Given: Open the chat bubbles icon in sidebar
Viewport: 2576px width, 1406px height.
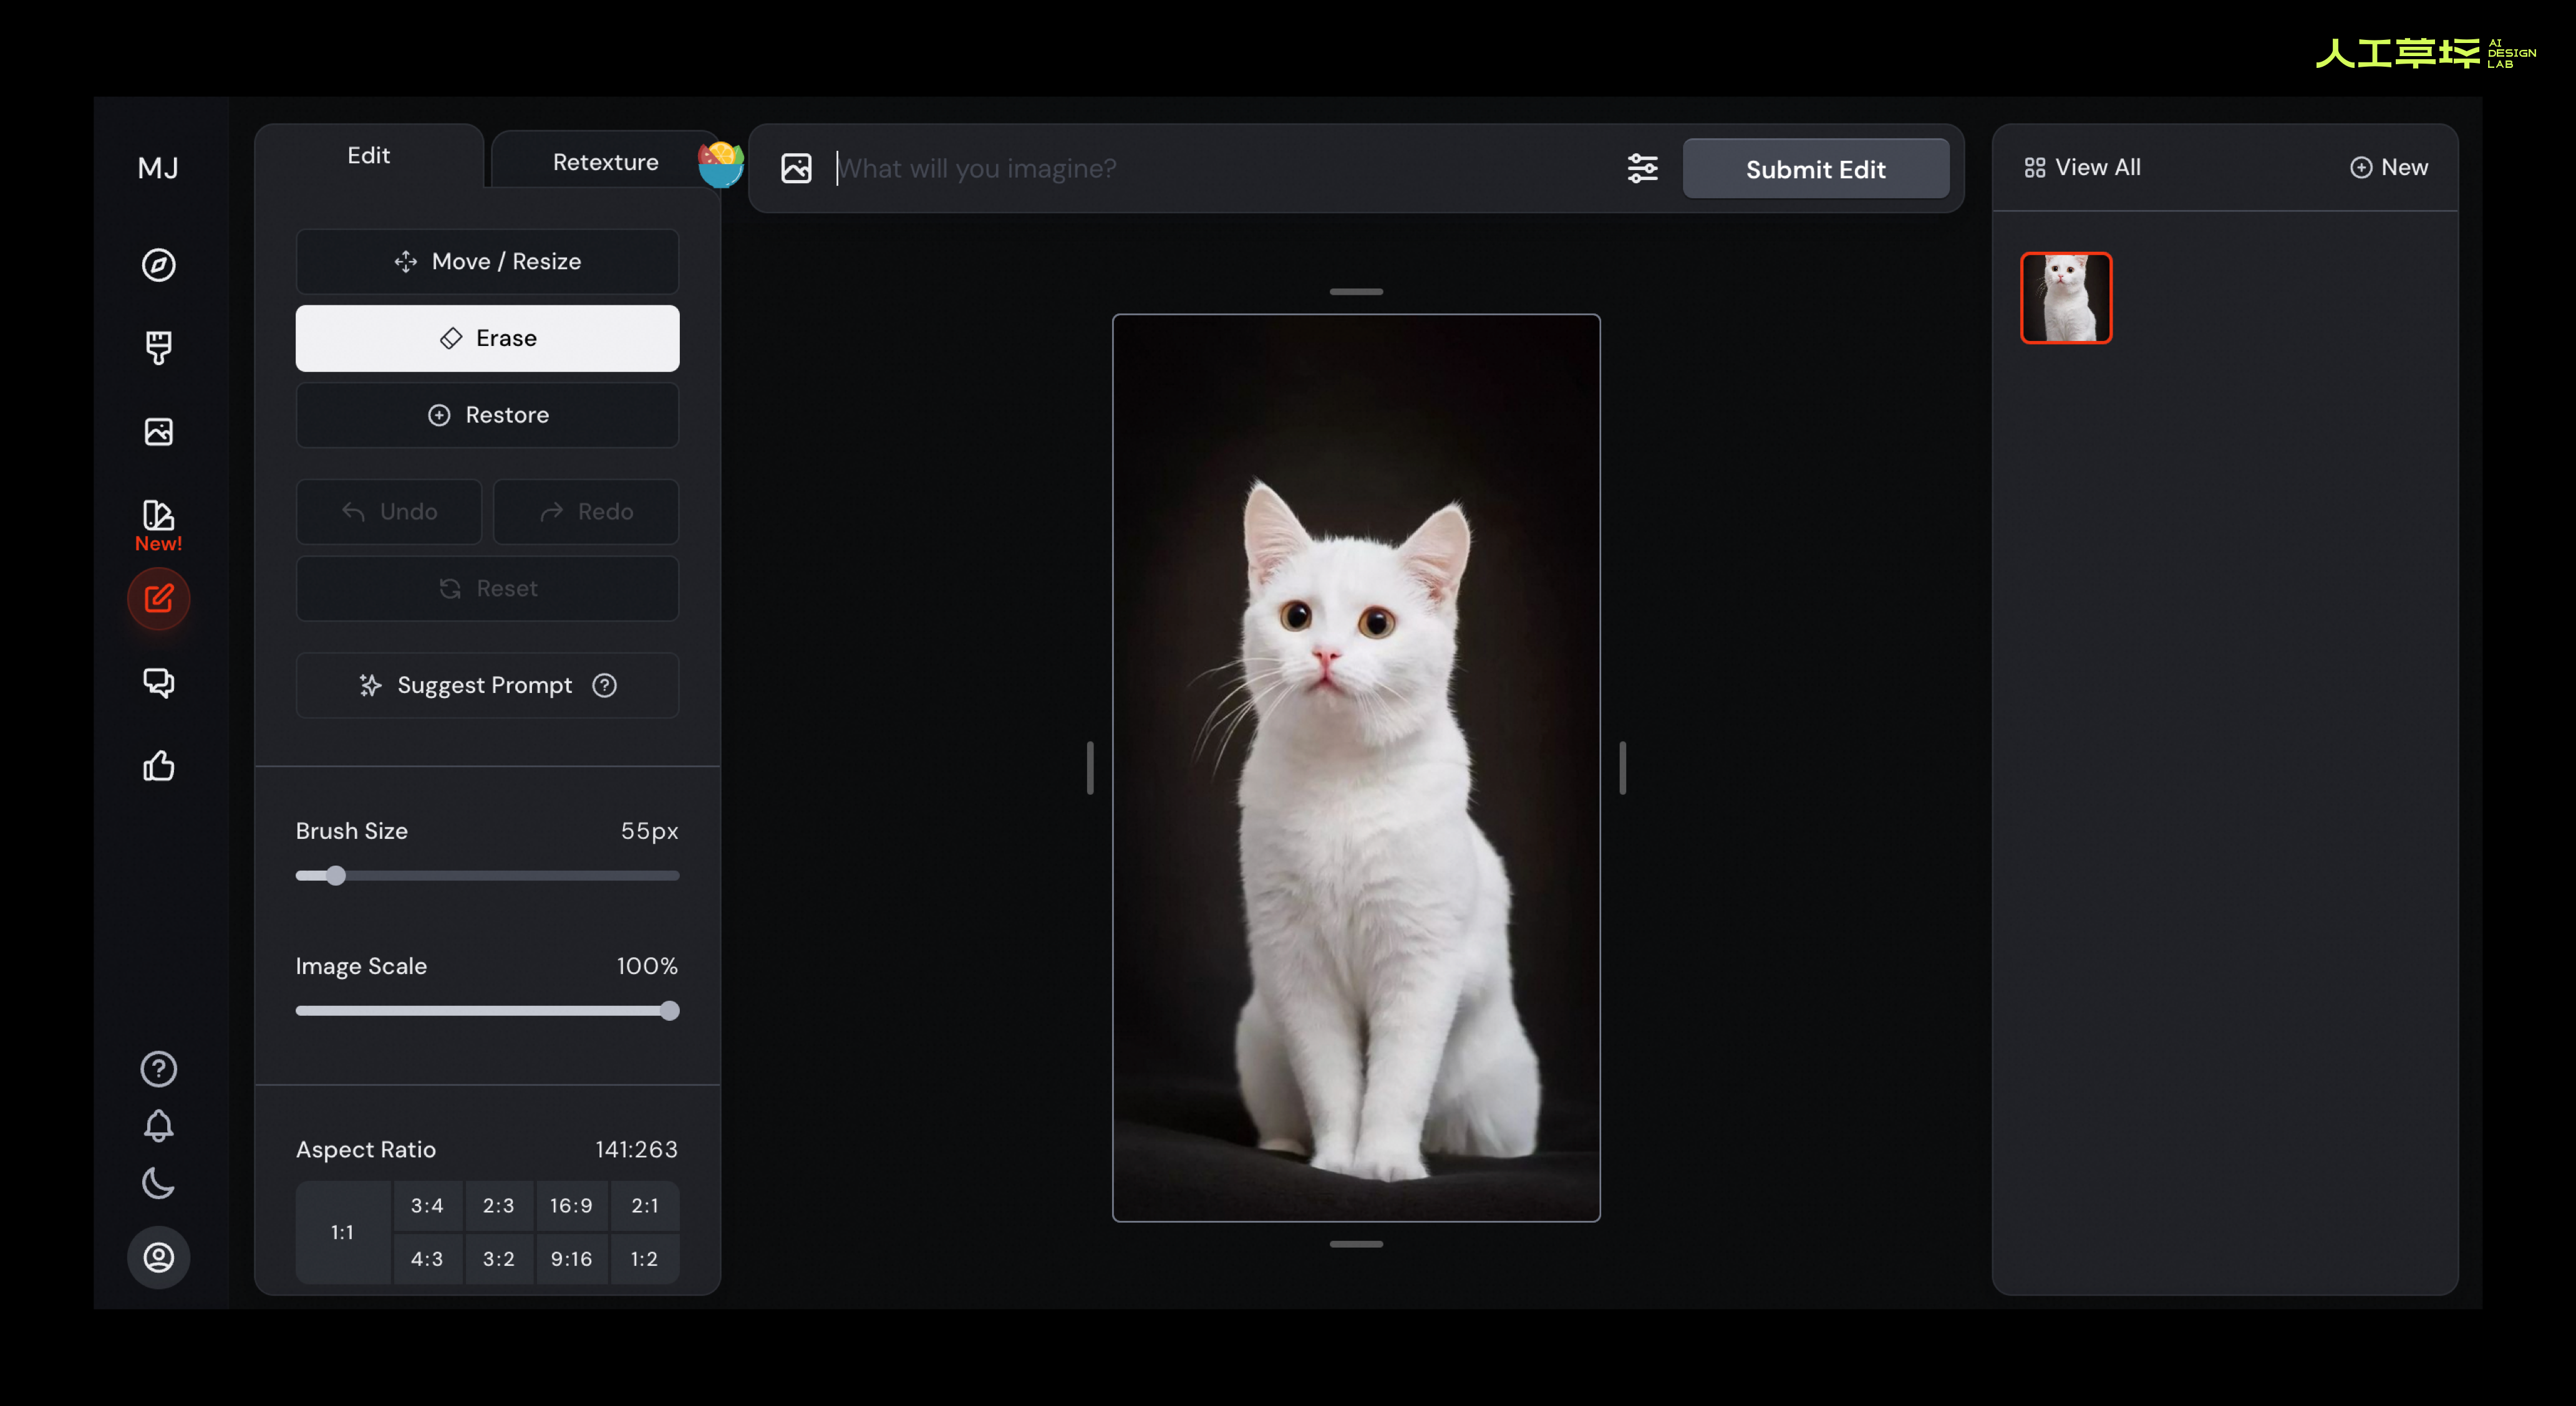Looking at the screenshot, I should (x=158, y=682).
